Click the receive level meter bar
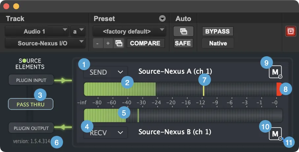The width and height of the screenshot is (299, 152). tap(183, 115)
